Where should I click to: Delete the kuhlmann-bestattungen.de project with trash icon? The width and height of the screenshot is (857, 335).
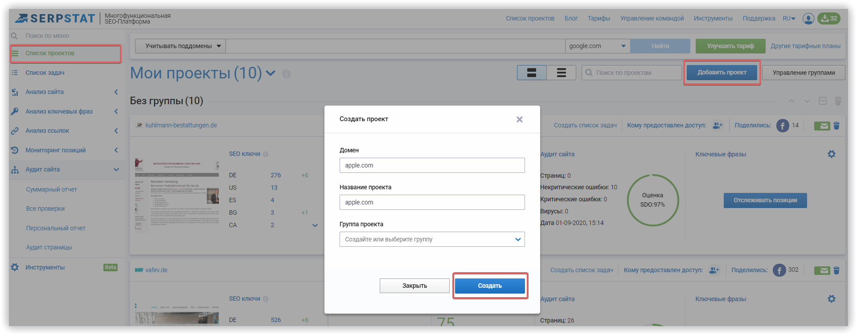(x=836, y=126)
